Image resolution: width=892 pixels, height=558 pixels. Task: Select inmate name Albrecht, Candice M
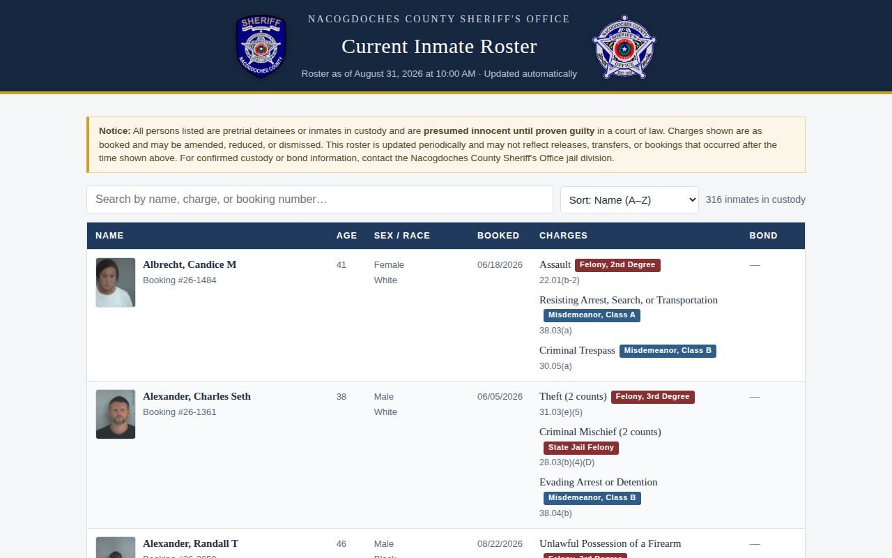[190, 264]
